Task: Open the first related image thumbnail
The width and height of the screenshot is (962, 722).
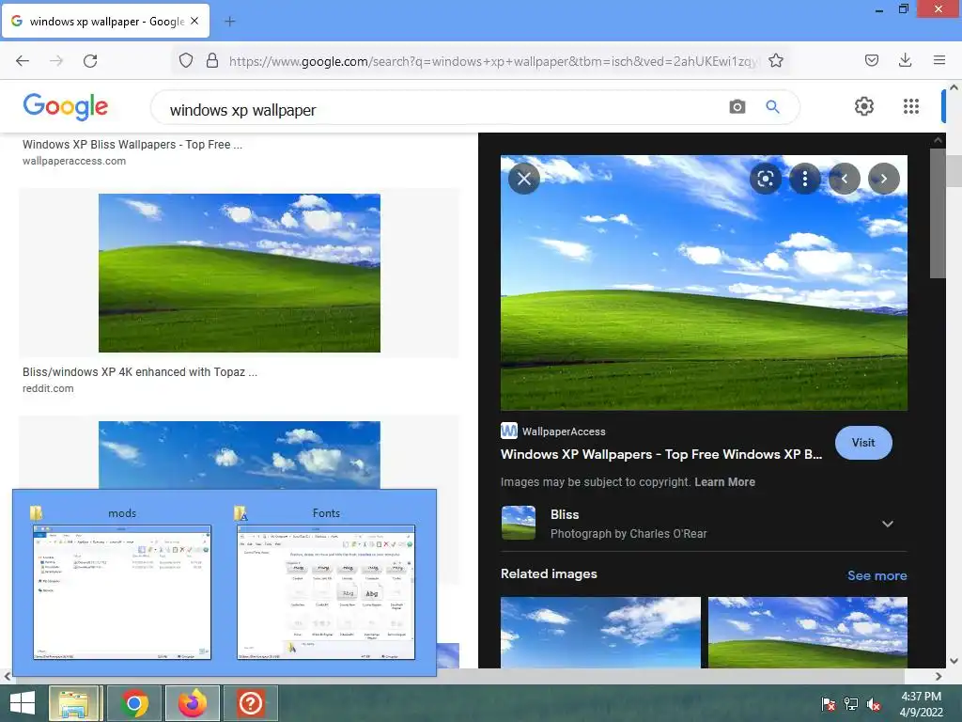Action: click(600, 633)
